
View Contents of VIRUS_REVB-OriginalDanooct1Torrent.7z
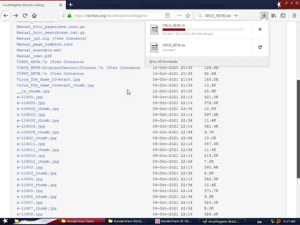[x=123, y=68]
